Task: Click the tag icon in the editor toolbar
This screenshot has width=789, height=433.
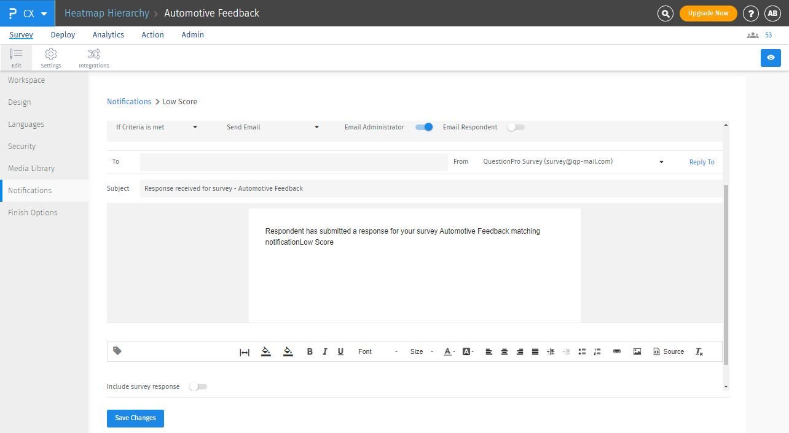Action: tap(117, 351)
